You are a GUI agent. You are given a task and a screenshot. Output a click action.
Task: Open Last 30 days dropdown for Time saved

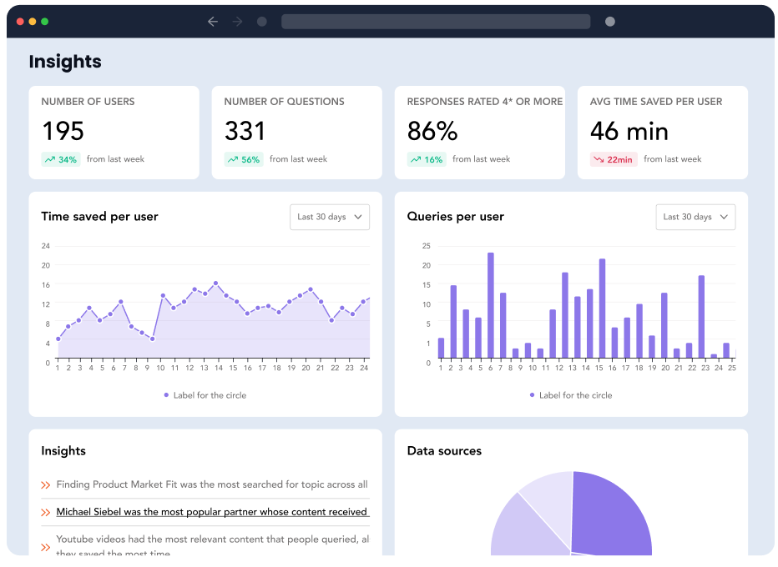point(330,217)
